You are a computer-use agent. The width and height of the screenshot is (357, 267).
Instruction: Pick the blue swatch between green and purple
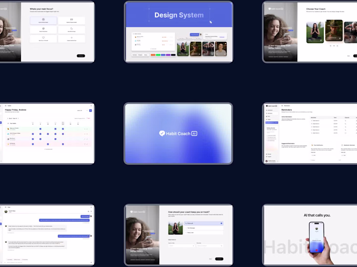point(163,55)
